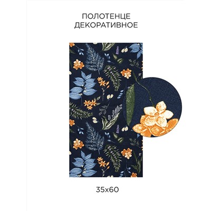The height and width of the screenshot is (211, 211).
Task: Click the blue leaf at towel's top-right corner
Action: coord(137,48)
